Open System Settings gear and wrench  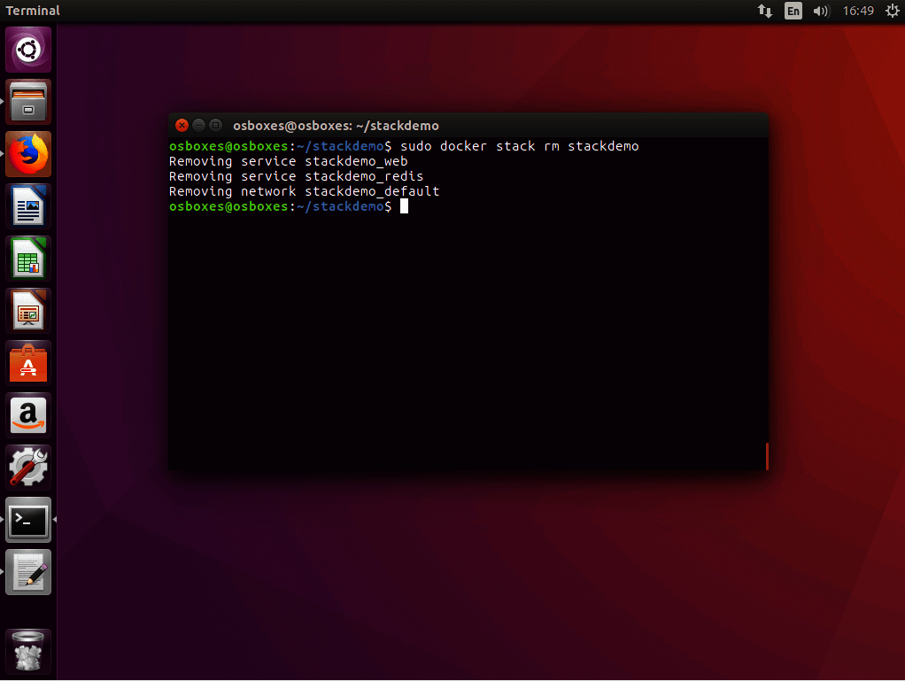pos(28,468)
